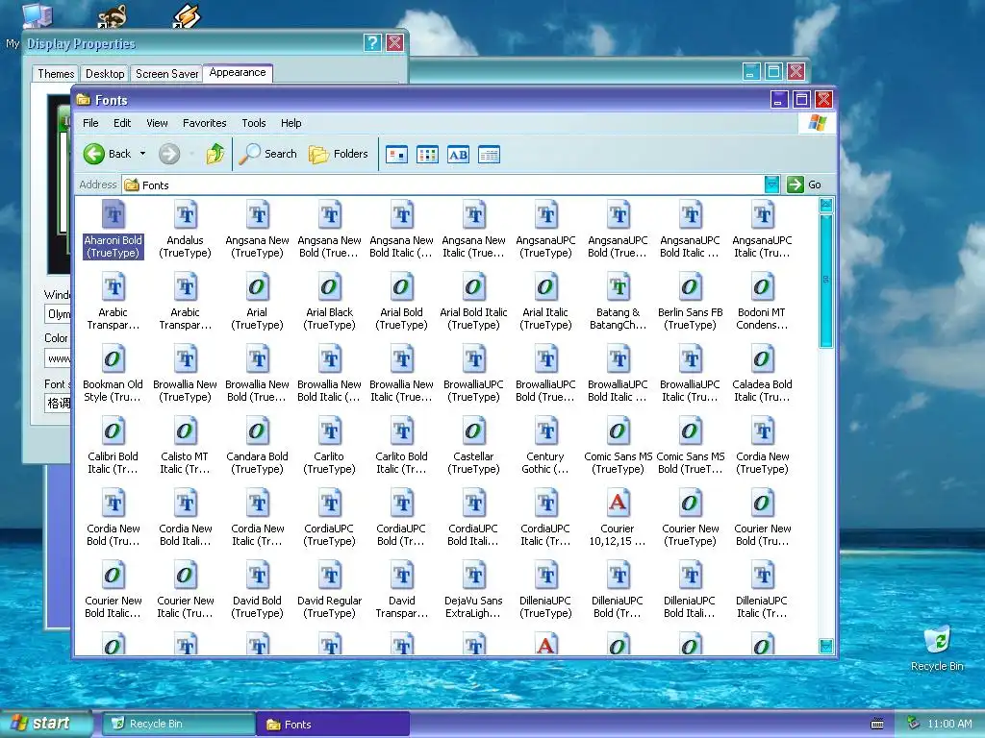
Task: Open the File menu
Action: tap(90, 123)
